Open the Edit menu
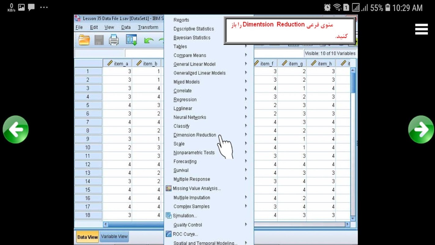The height and width of the screenshot is (245, 435). point(94,27)
